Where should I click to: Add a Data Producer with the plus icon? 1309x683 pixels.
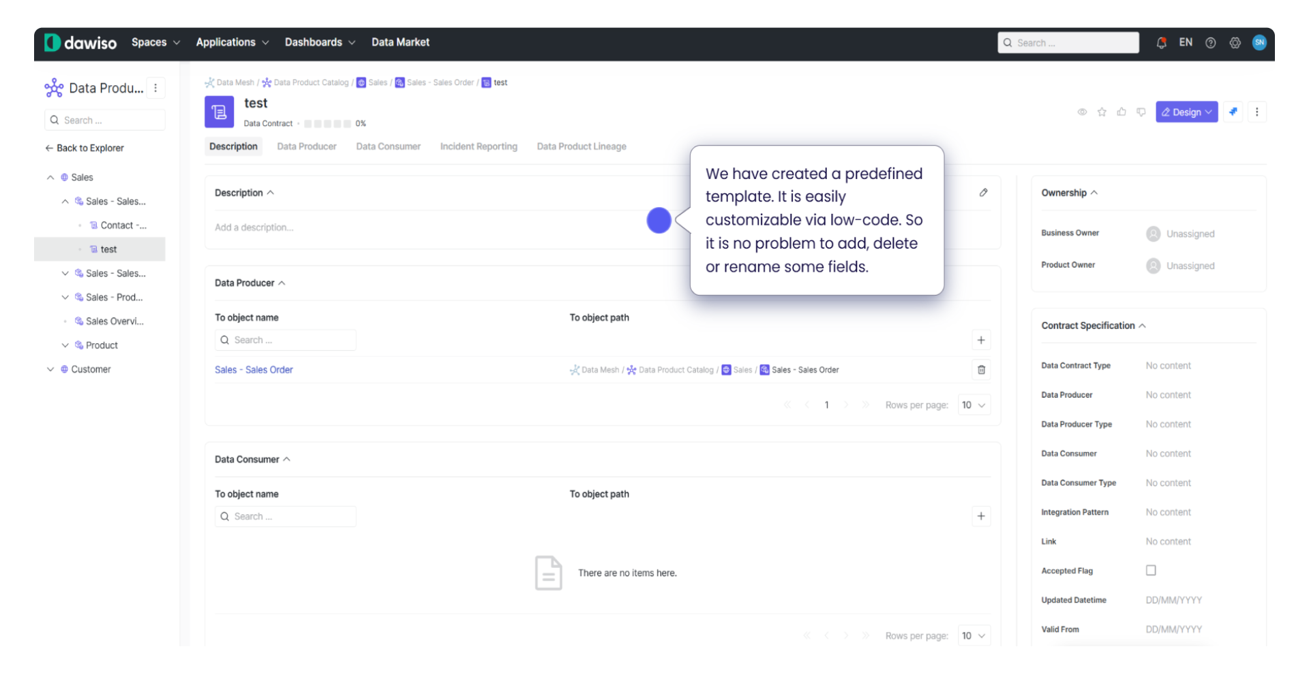pyautogui.click(x=981, y=340)
